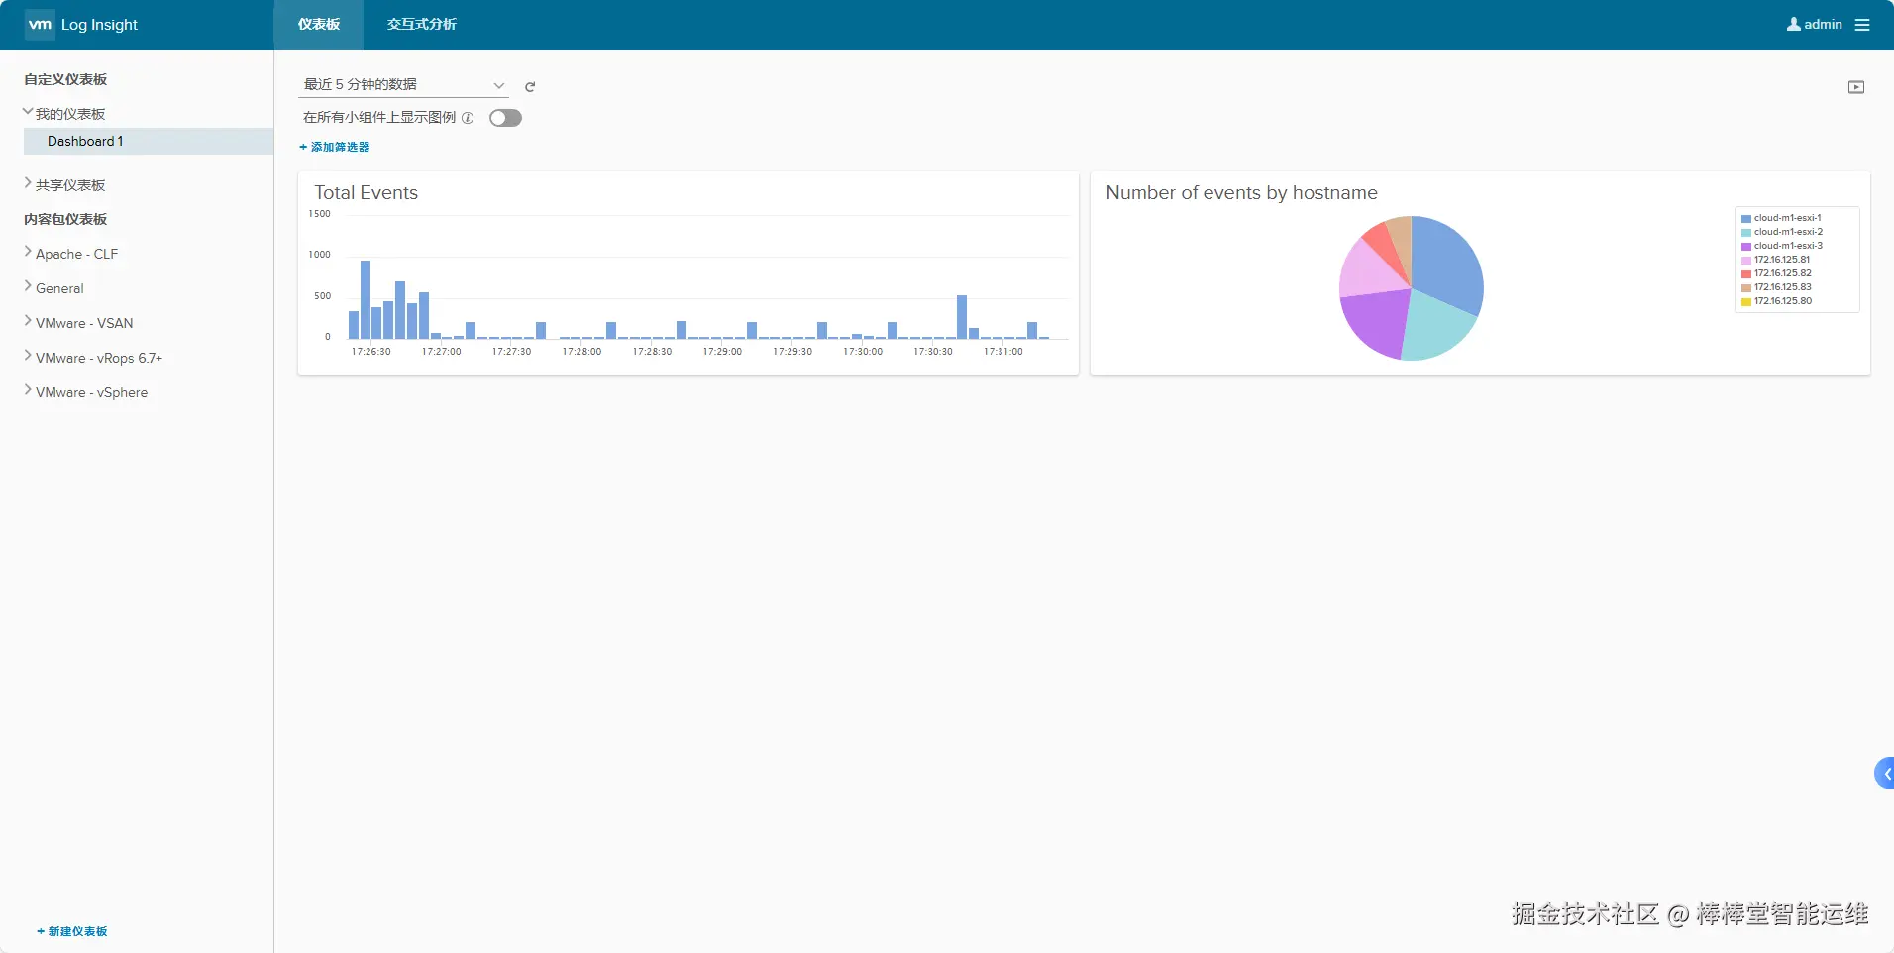Click the 内容包仪表板 section heading
The height and width of the screenshot is (953, 1894).
[x=65, y=219]
